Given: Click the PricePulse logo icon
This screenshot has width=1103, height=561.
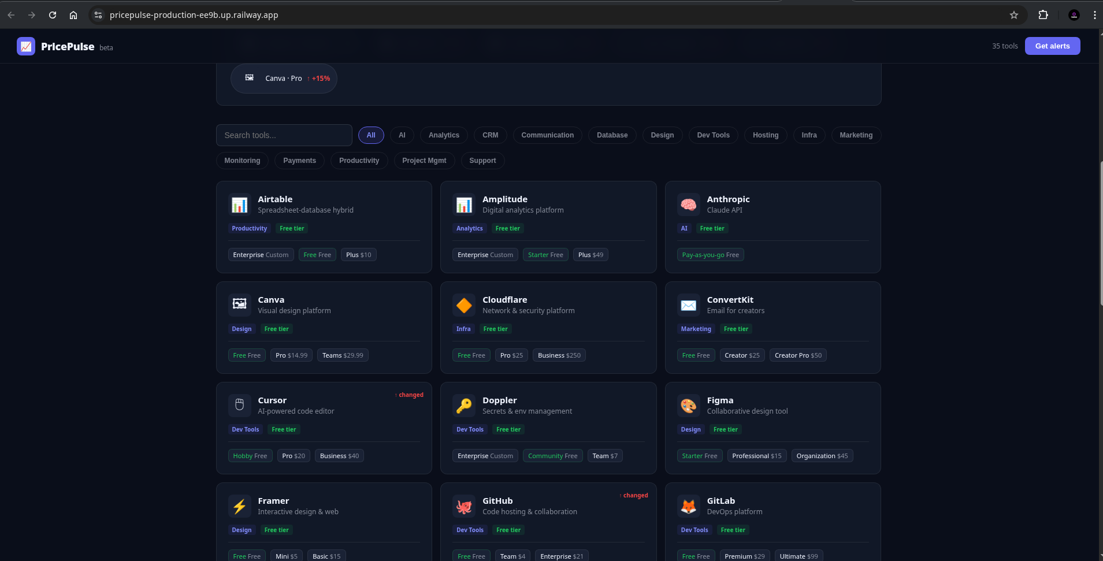Looking at the screenshot, I should coord(26,46).
